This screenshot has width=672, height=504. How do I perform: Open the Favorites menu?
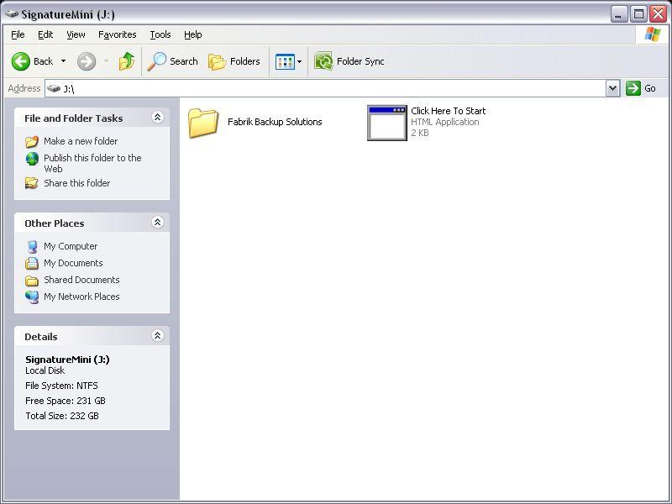point(117,34)
